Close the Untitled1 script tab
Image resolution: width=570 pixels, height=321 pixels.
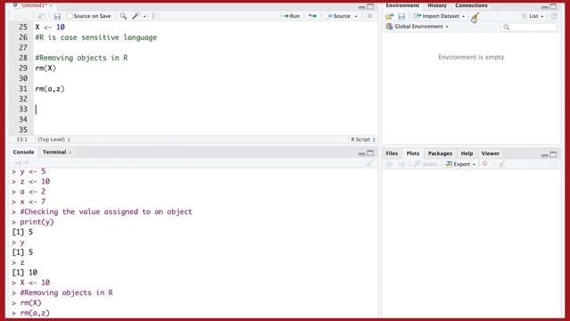pos(51,5)
